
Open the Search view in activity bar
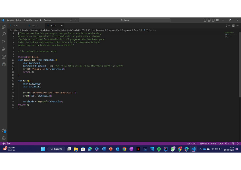coord(4,34)
